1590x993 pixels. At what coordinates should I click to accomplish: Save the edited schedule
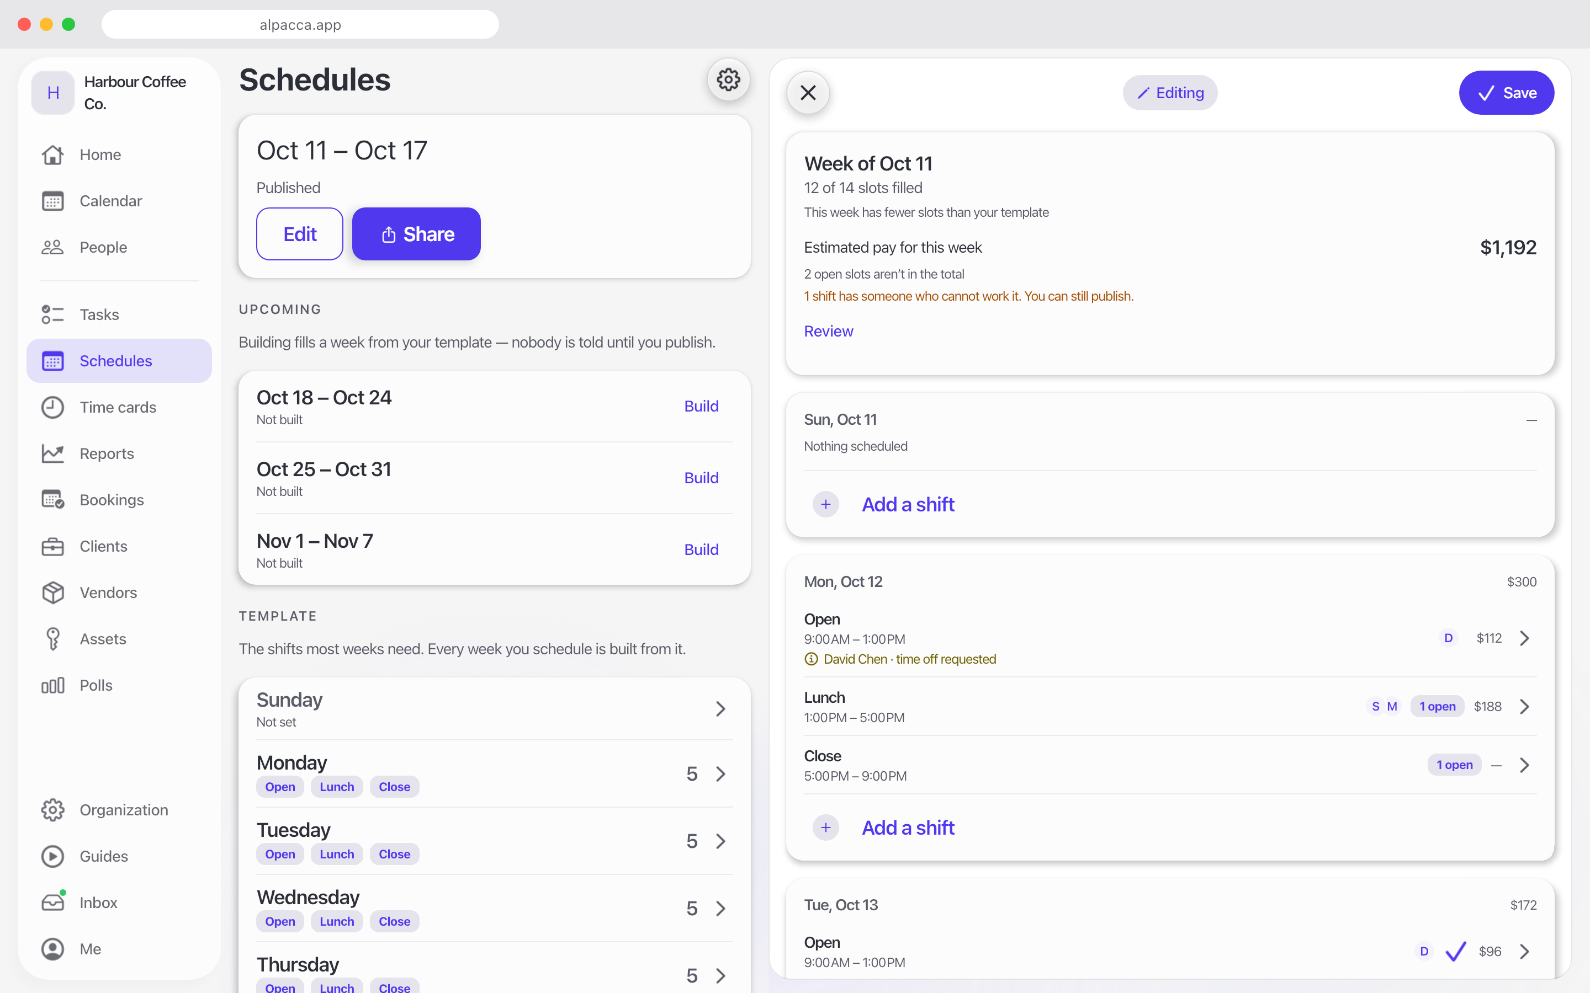tap(1507, 93)
